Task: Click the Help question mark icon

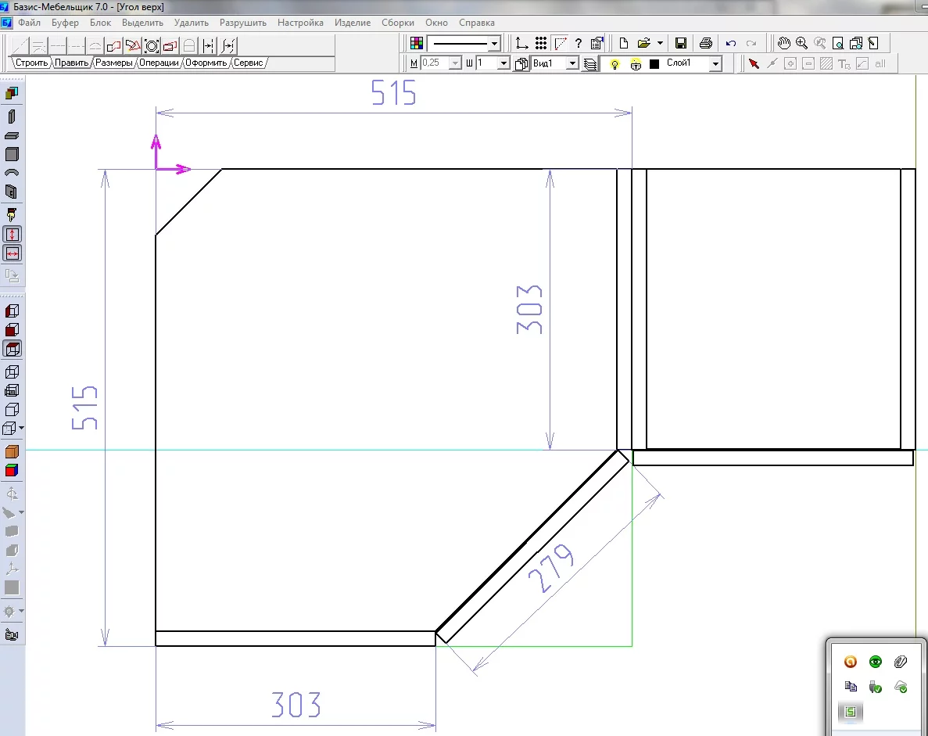Action: click(x=579, y=43)
